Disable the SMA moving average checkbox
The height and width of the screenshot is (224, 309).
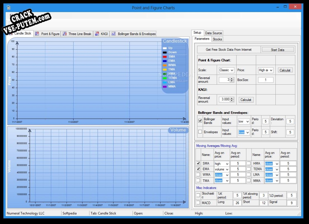tap(198, 163)
